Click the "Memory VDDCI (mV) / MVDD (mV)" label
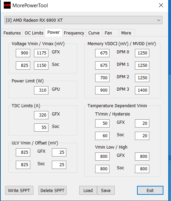Screen dimensions: 171x201 (x=122, y=44)
